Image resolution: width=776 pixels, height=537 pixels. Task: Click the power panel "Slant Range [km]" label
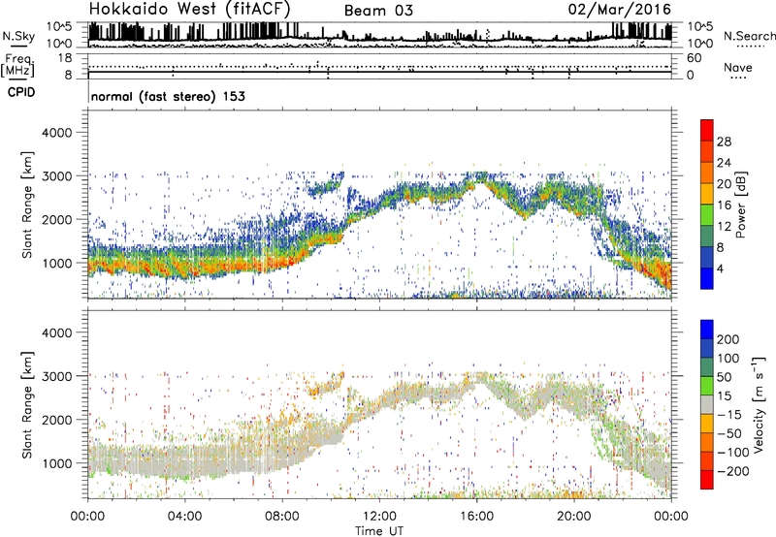pyautogui.click(x=27, y=205)
